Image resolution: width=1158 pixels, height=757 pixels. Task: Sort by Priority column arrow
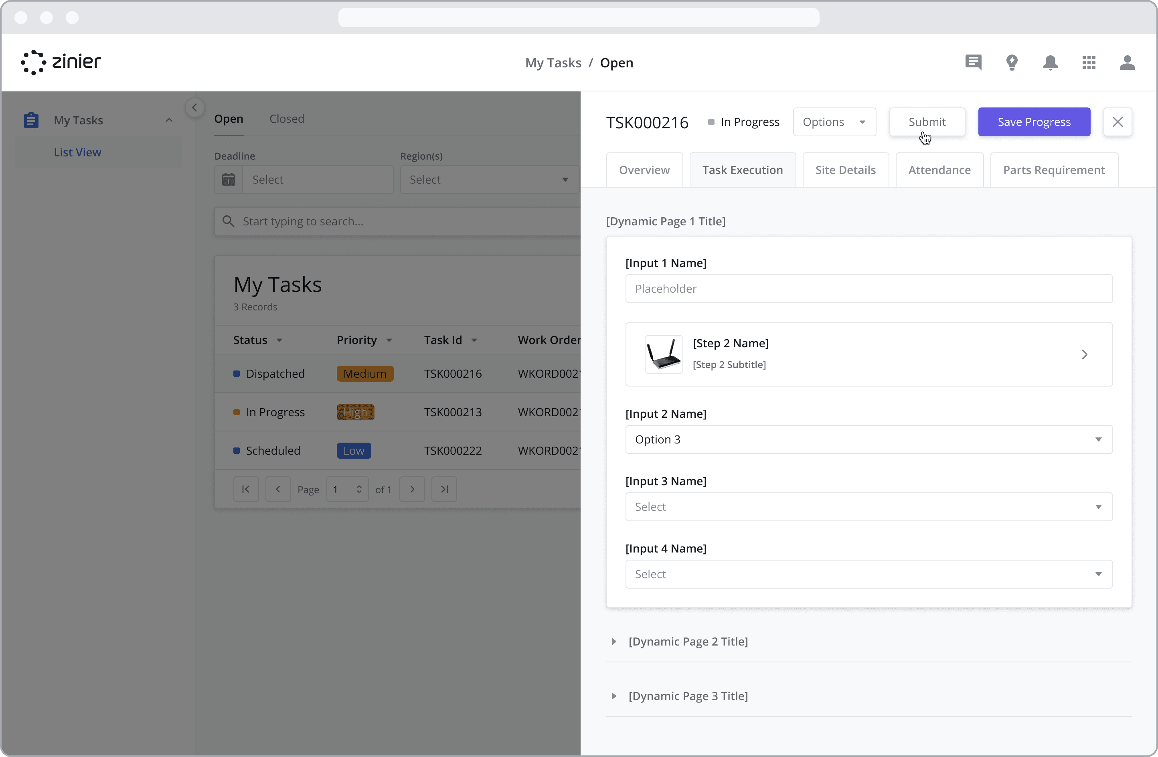[x=389, y=340]
